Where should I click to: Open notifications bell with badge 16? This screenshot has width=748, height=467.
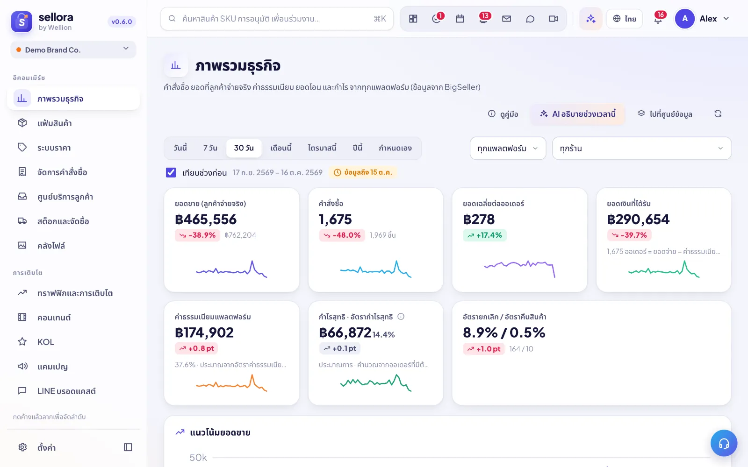[x=658, y=19]
